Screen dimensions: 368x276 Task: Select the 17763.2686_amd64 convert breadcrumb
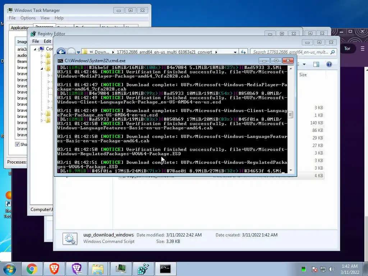point(164,52)
